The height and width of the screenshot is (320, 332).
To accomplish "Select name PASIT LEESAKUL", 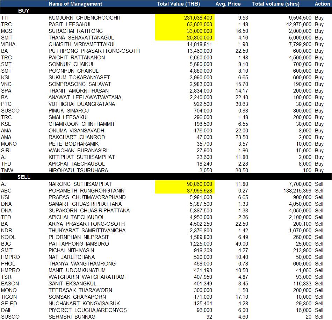I will pos(70,24).
